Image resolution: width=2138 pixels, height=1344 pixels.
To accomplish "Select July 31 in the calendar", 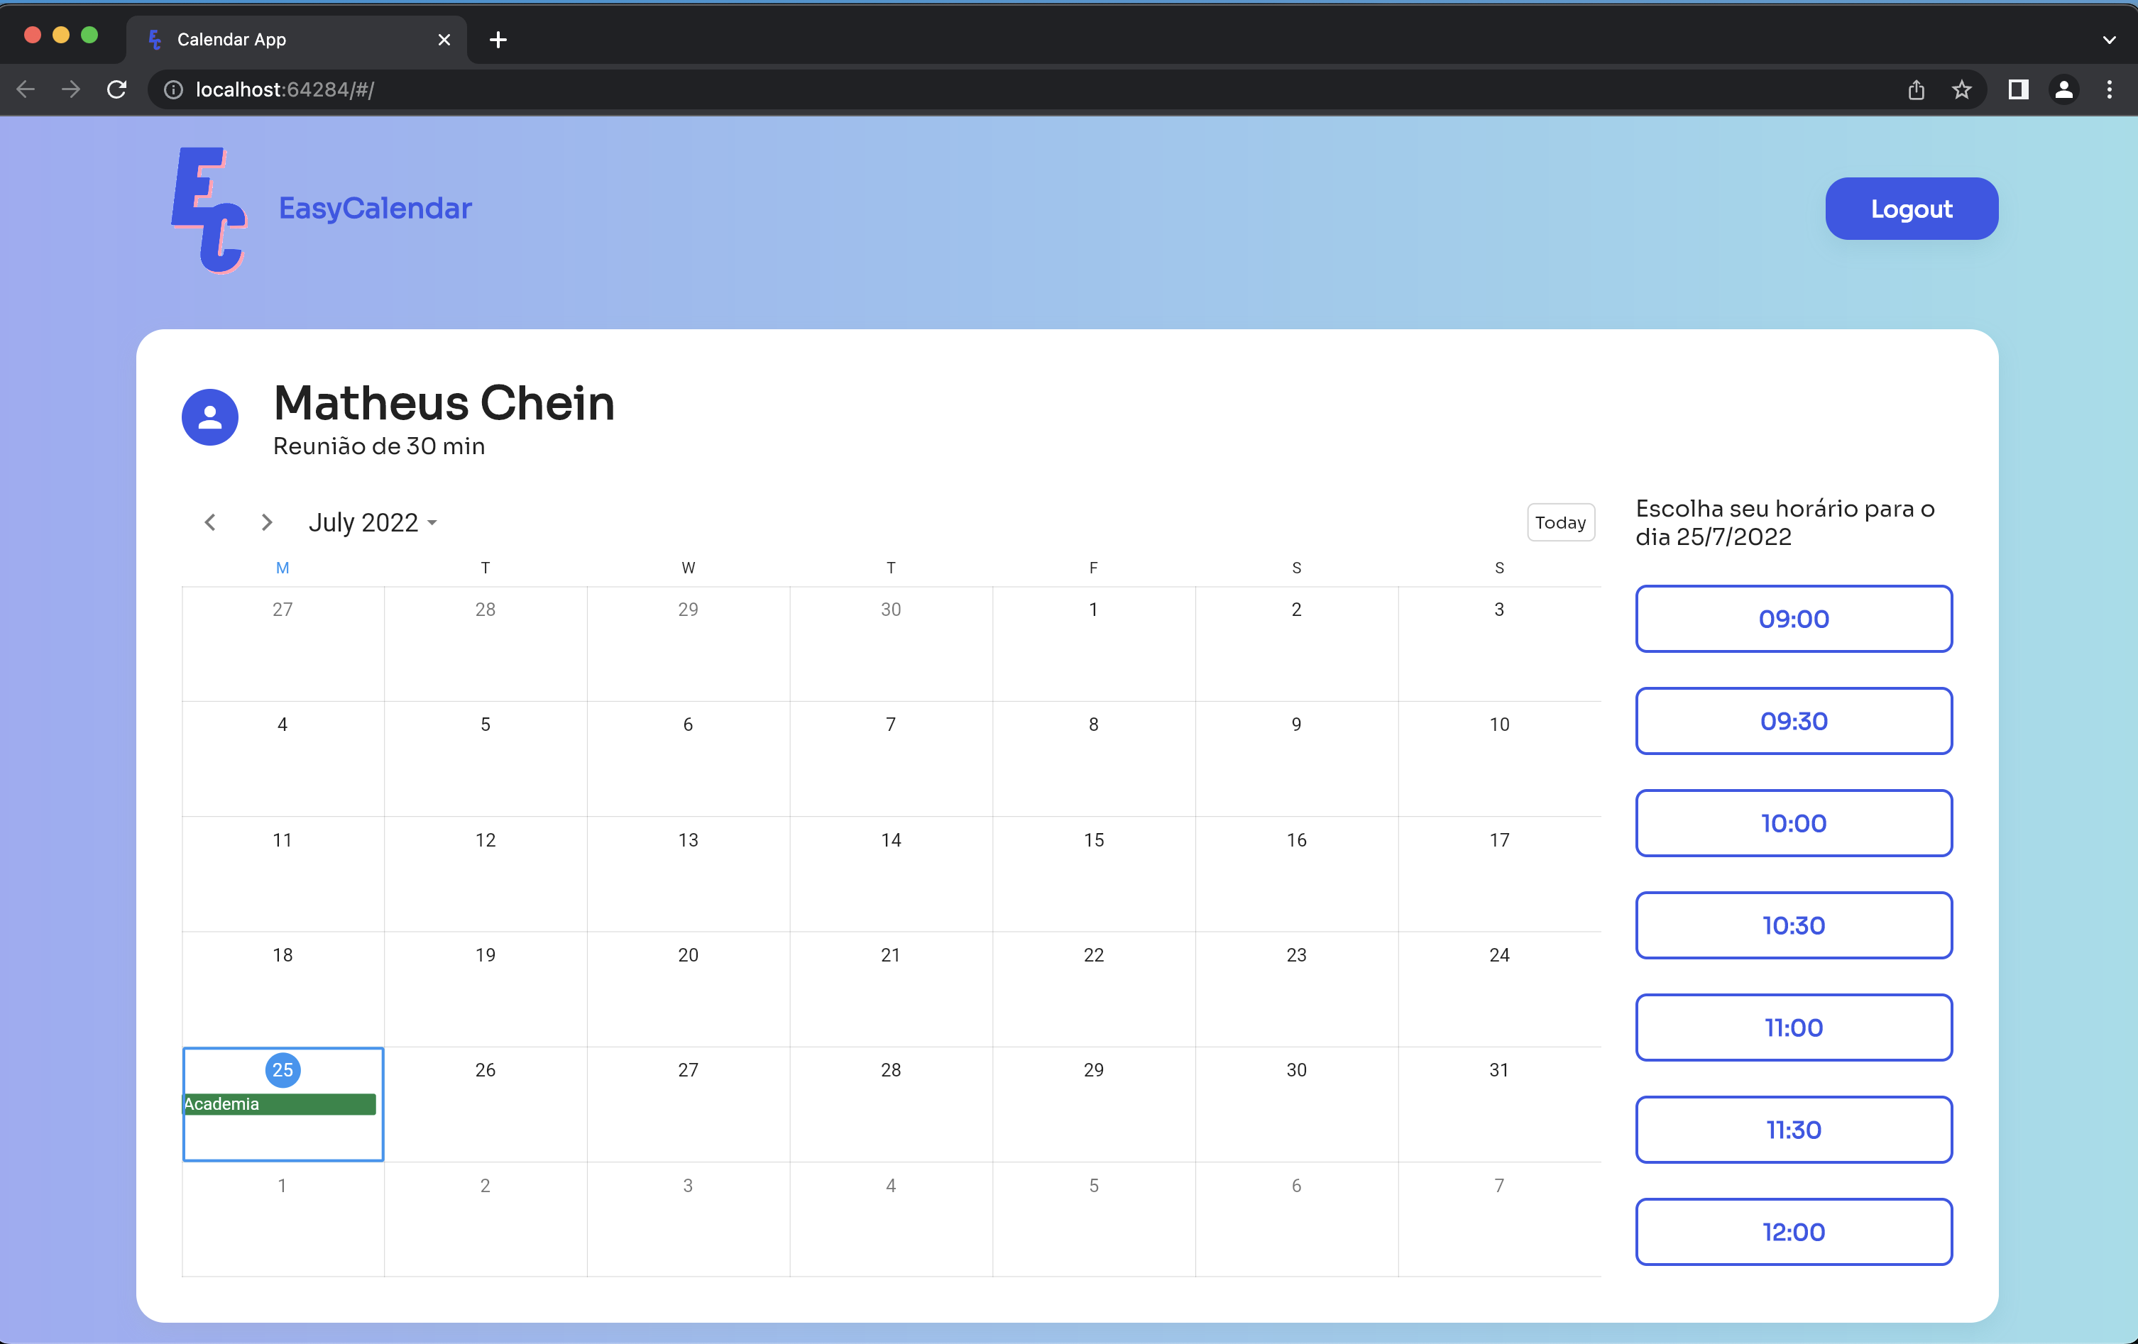I will pyautogui.click(x=1498, y=1104).
